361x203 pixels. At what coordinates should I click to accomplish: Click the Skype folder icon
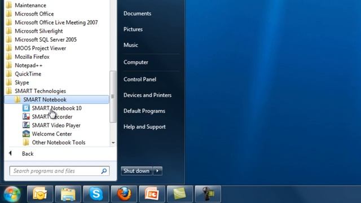coord(9,82)
